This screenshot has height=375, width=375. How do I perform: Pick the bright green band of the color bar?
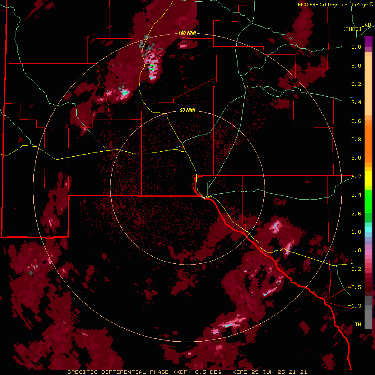[x=368, y=201]
